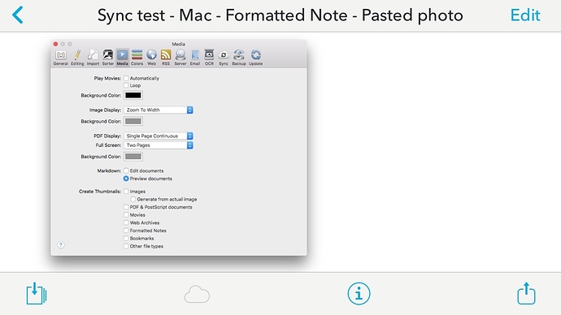
Task: Open the Backup preferences icon
Action: [x=239, y=58]
